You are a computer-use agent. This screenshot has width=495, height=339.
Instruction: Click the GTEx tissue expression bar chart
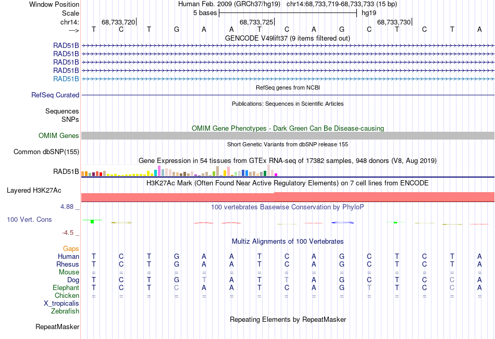point(179,171)
